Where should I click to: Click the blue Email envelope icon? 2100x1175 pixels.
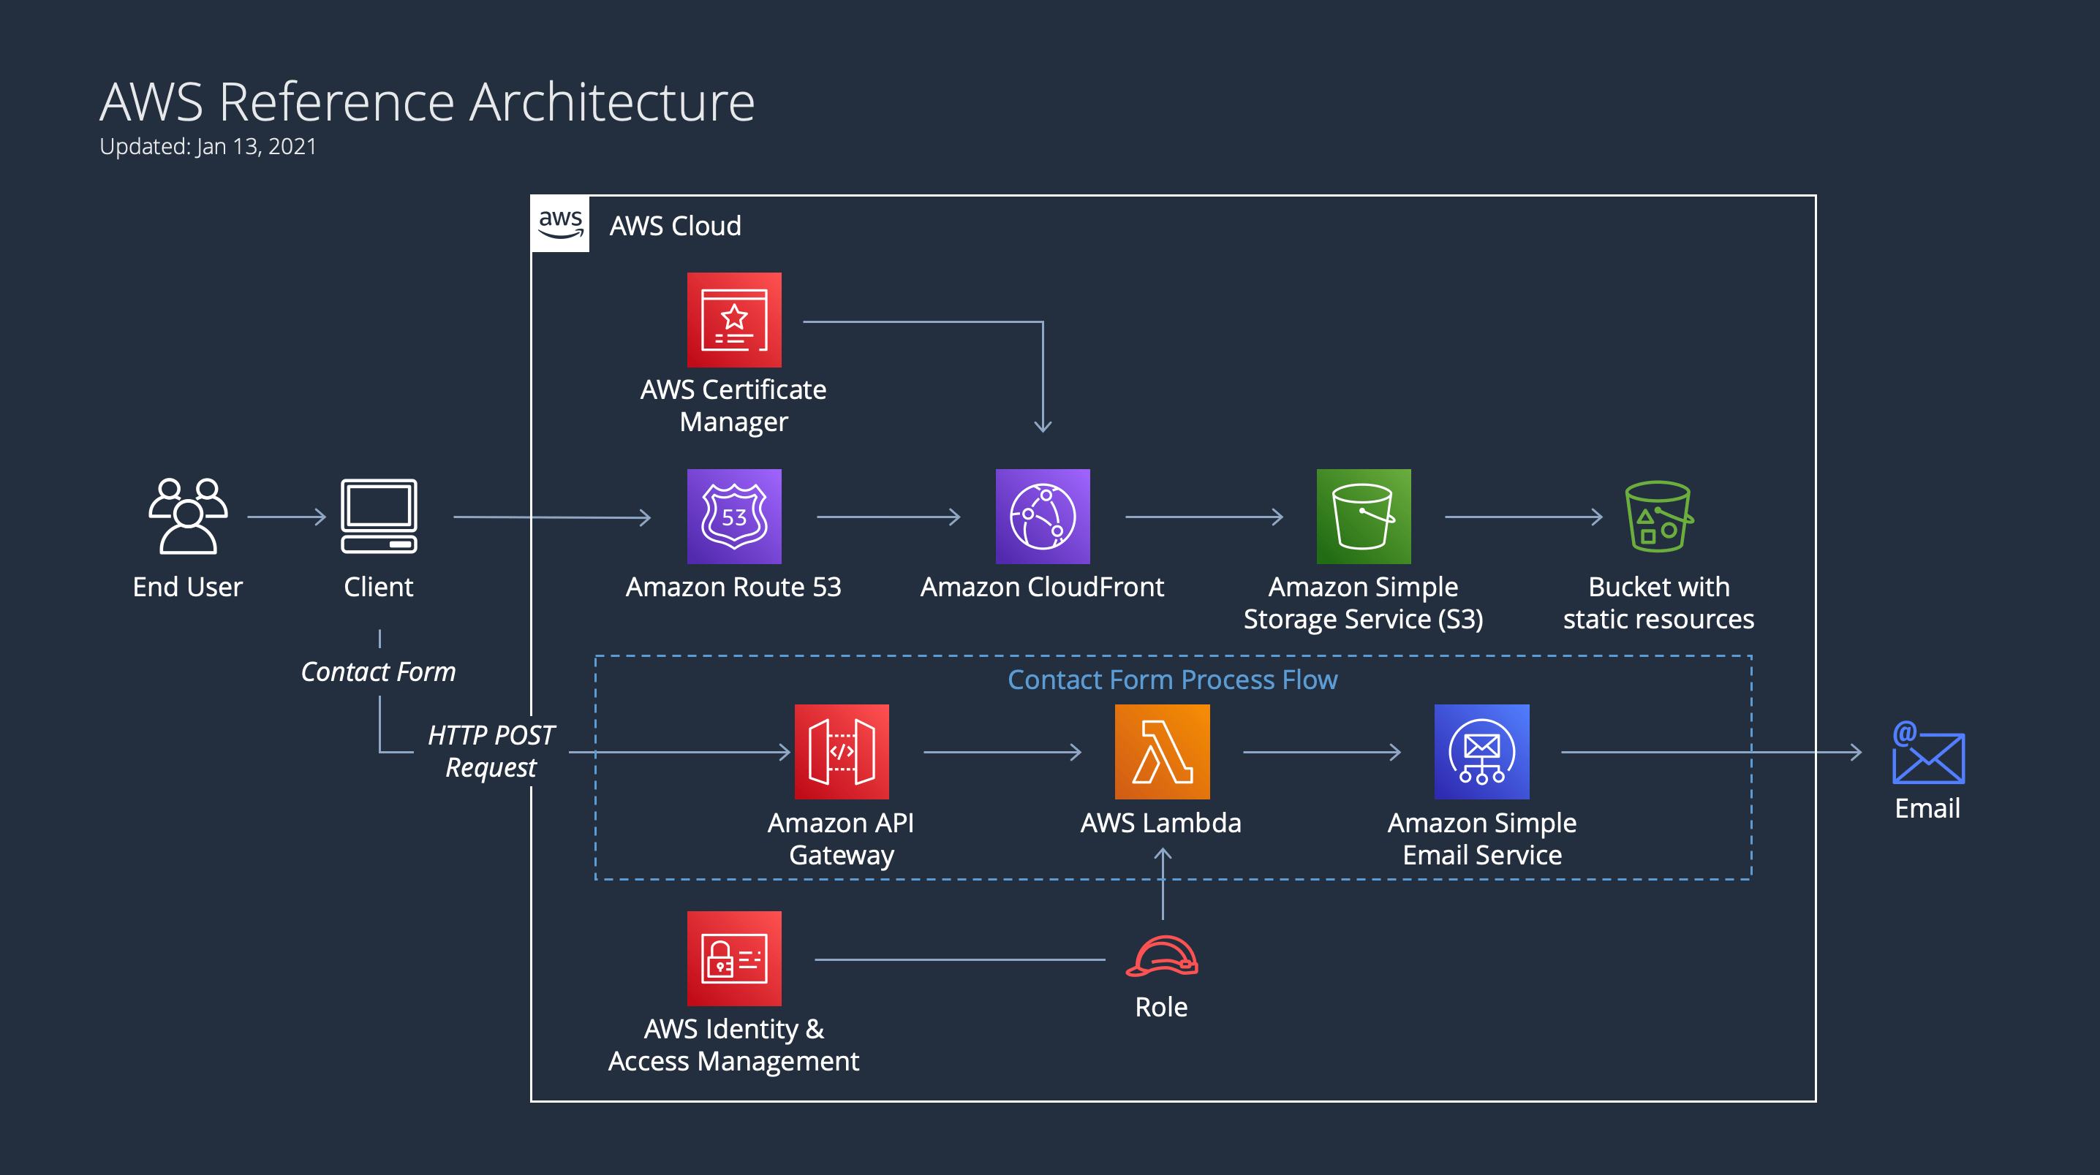[1927, 753]
